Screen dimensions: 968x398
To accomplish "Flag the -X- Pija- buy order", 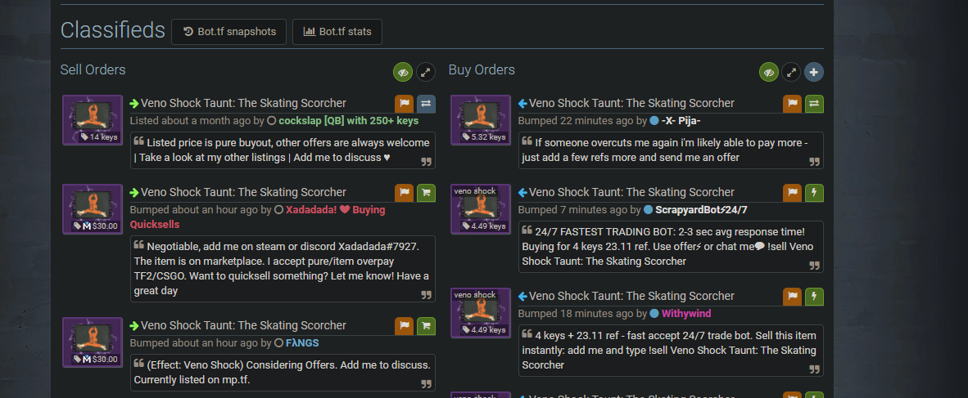I will (x=793, y=104).
